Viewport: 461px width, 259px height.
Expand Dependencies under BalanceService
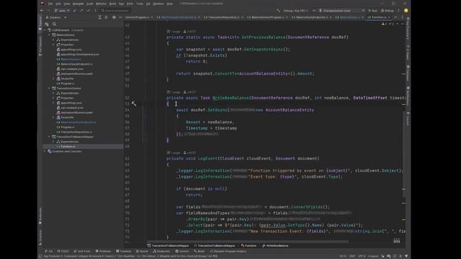tap(54, 40)
